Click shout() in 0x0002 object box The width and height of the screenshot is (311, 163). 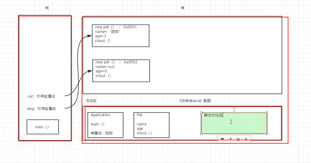click(103, 76)
